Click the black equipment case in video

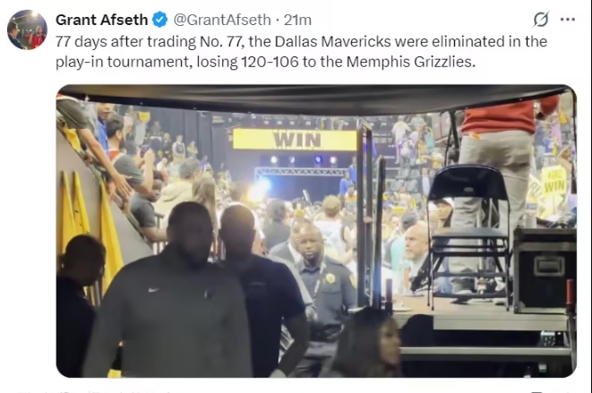(544, 270)
